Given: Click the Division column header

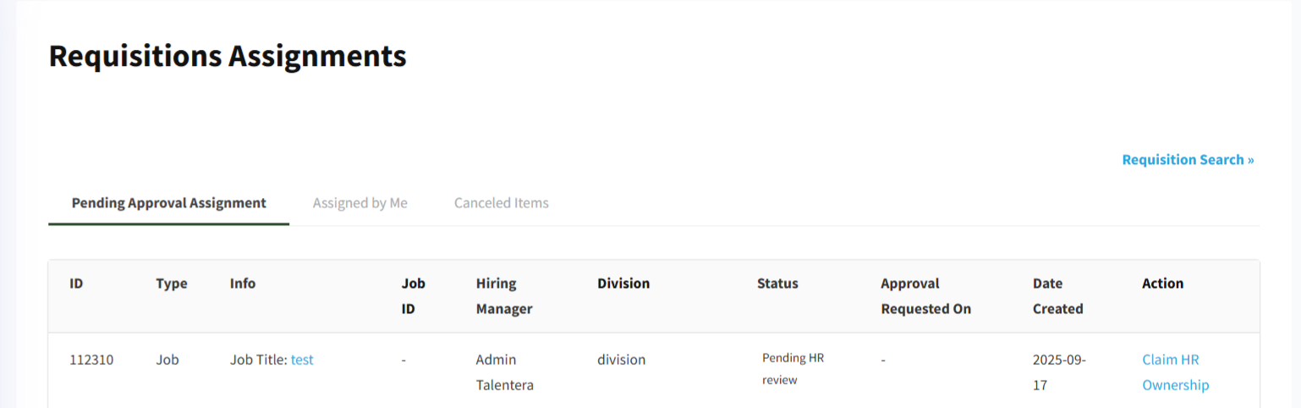Looking at the screenshot, I should pyautogui.click(x=623, y=284).
